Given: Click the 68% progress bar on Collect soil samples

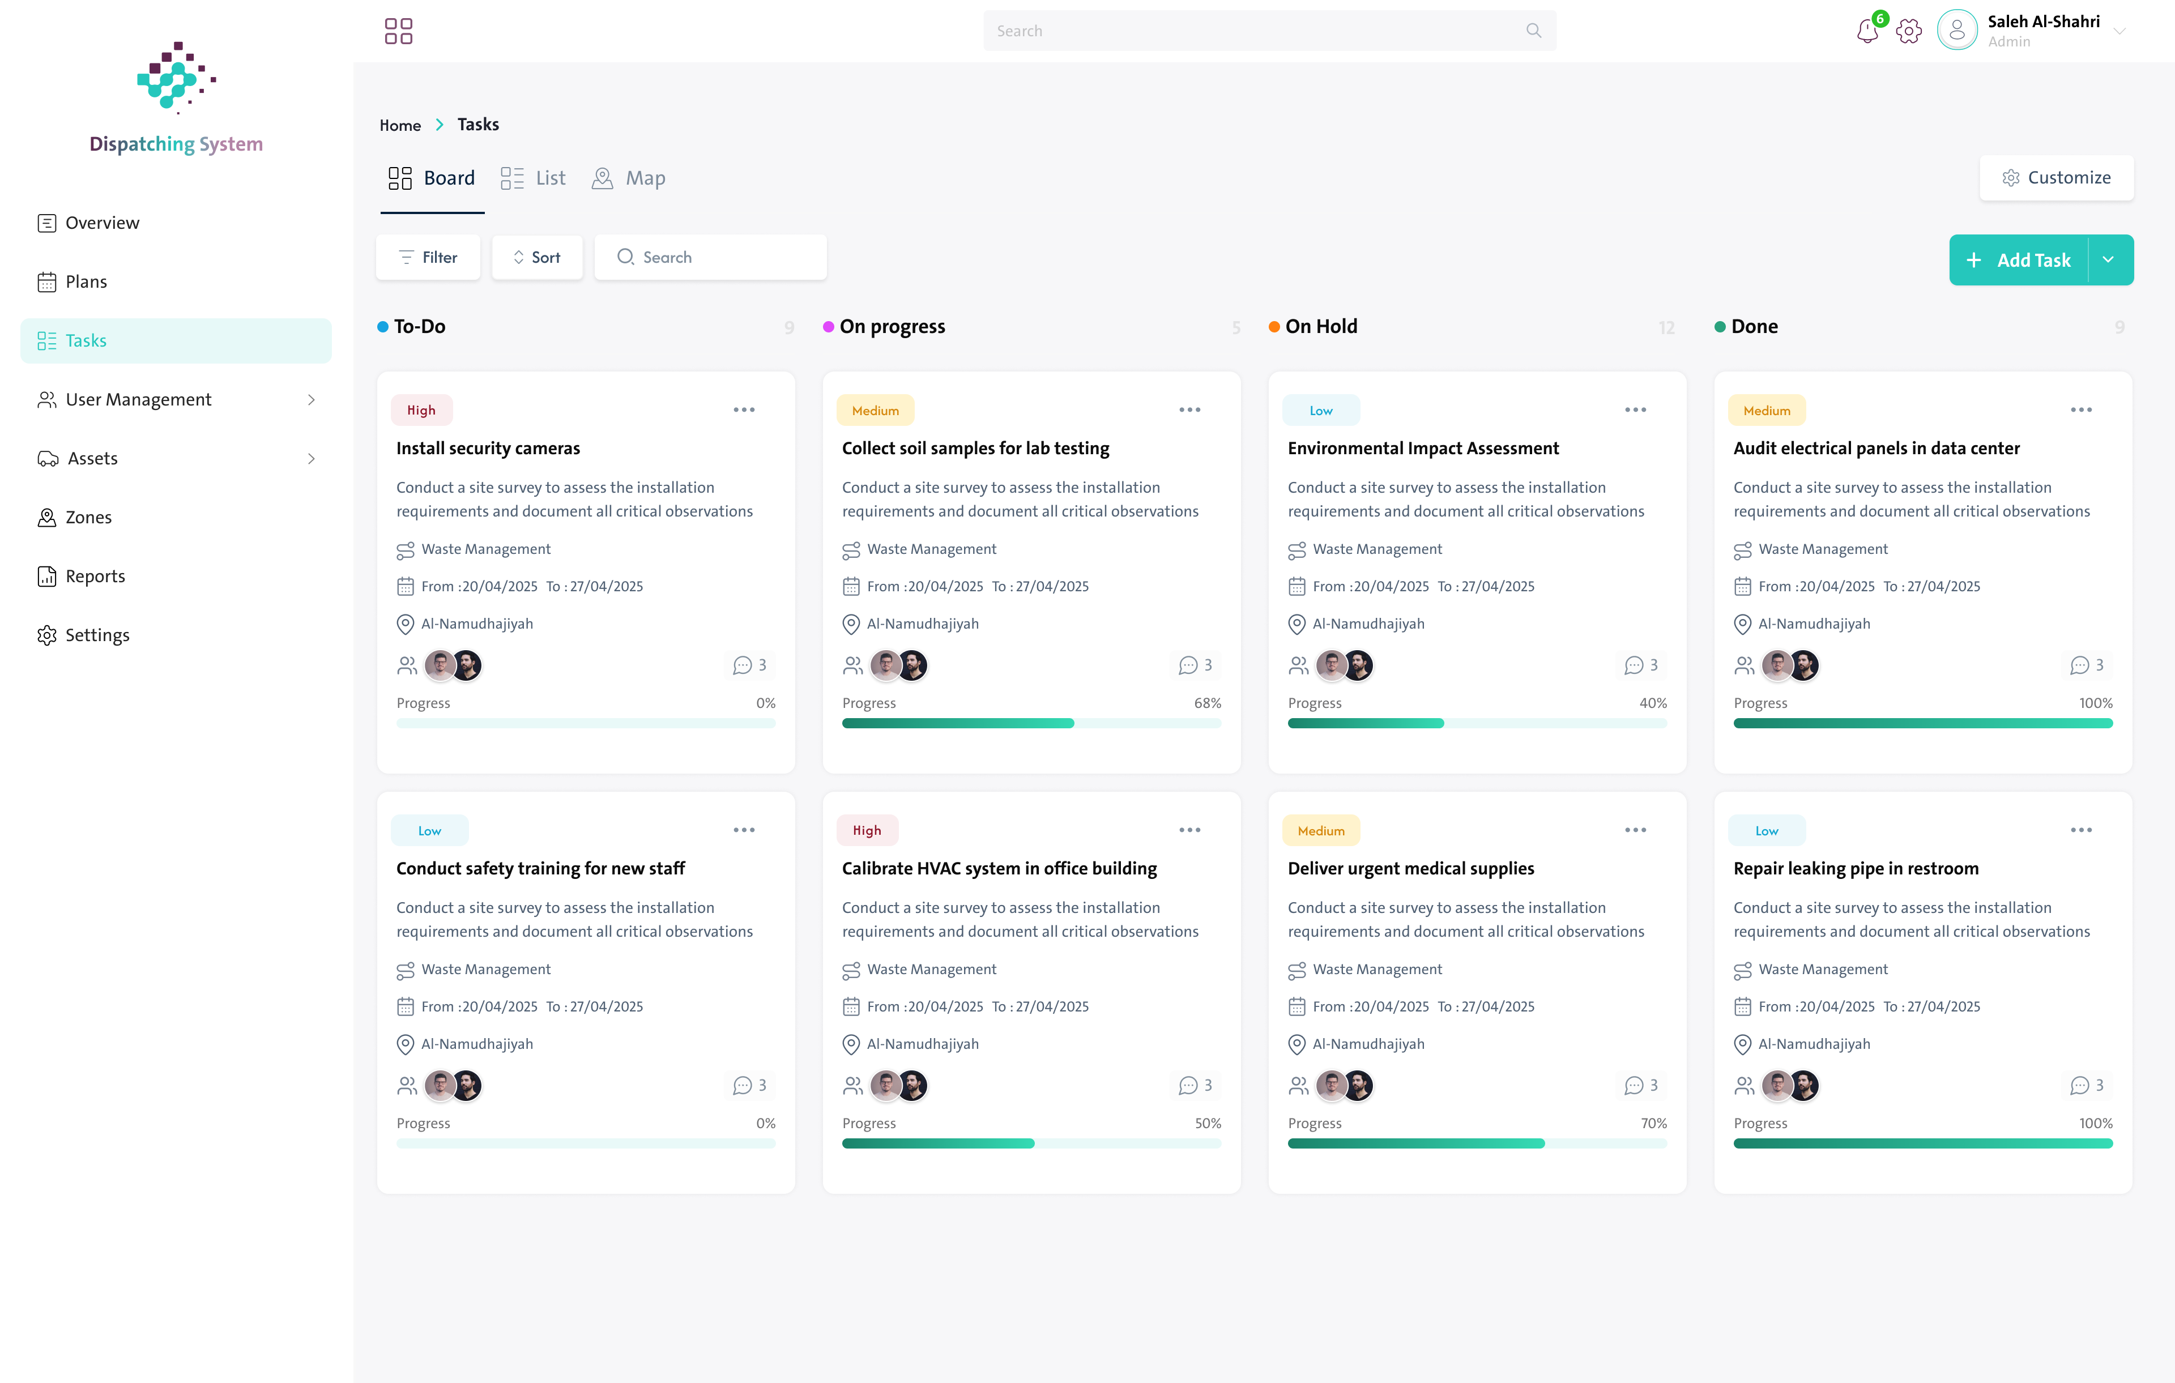Looking at the screenshot, I should coord(1031,724).
